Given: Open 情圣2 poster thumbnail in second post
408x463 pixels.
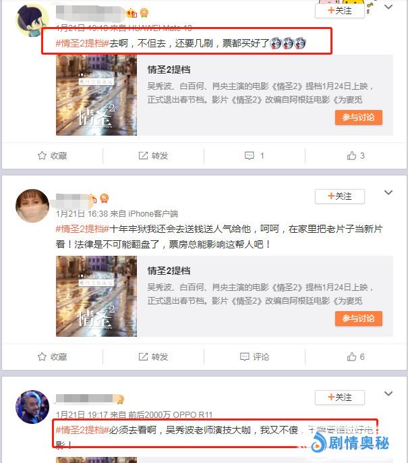Looking at the screenshot, I should [96, 296].
